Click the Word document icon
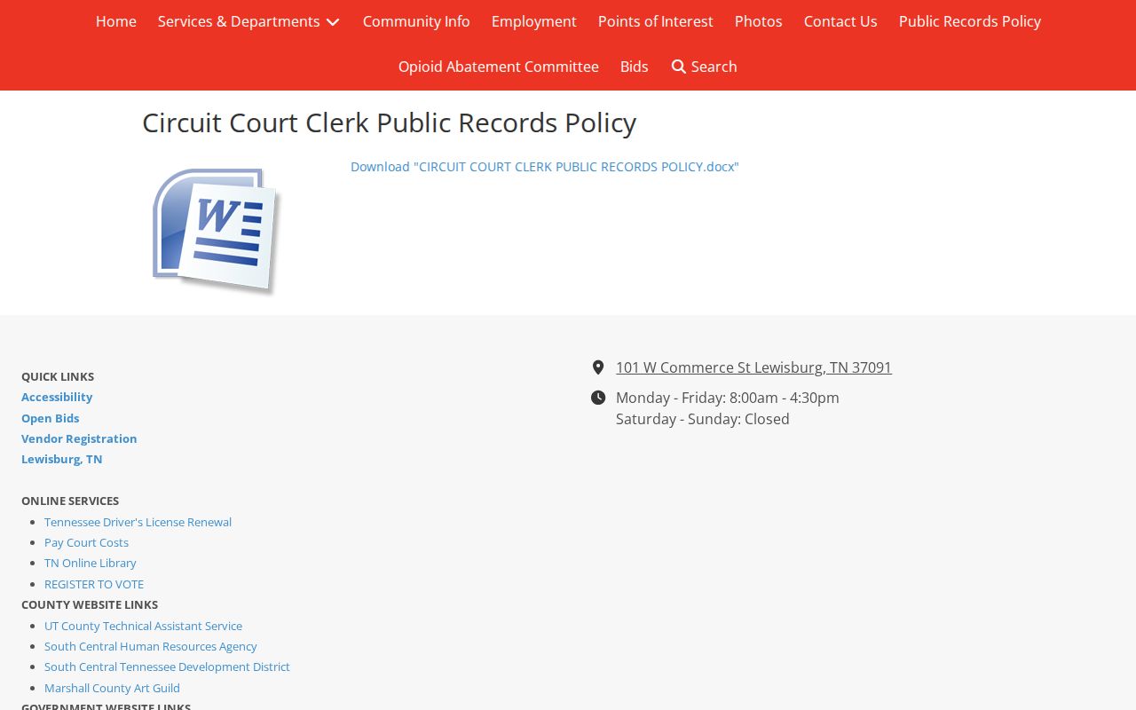This screenshot has width=1136, height=710. point(216,231)
